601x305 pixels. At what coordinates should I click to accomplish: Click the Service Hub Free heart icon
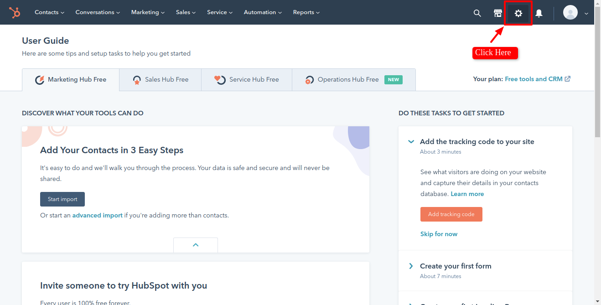(x=220, y=80)
